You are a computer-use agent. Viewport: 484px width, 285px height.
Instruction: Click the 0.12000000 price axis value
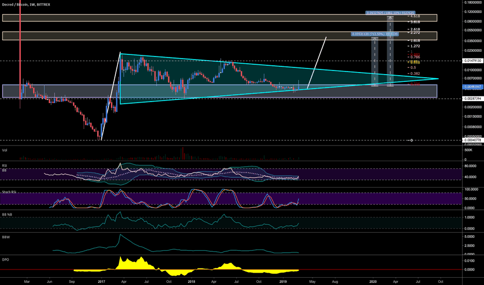click(473, 12)
